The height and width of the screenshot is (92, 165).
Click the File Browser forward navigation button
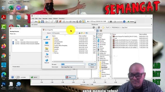[99, 27]
